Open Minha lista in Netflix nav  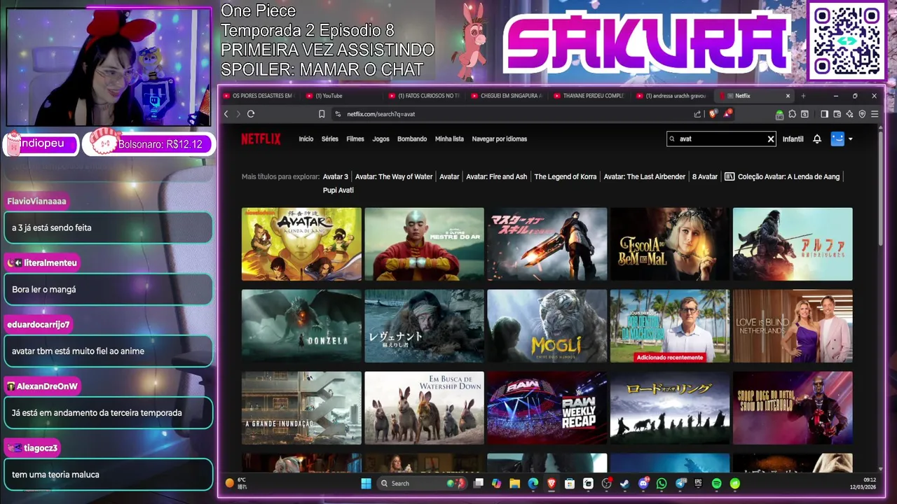(449, 139)
